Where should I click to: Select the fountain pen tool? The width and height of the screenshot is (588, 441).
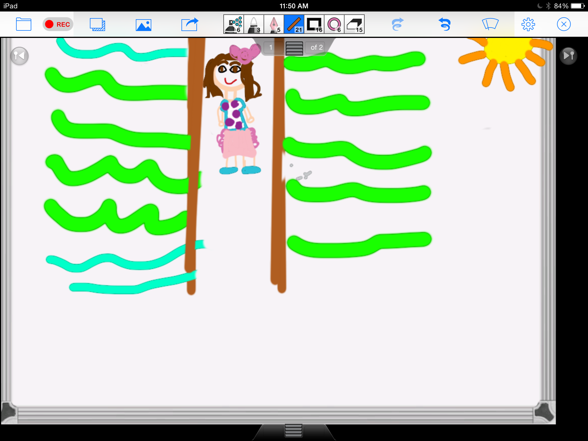point(274,24)
